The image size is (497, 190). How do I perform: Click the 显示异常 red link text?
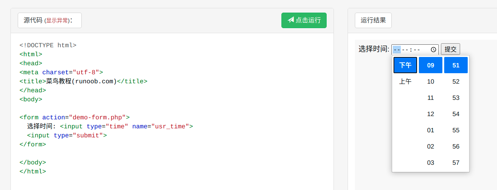coord(56,21)
